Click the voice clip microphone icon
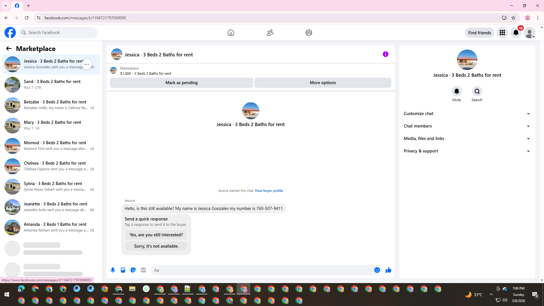The height and width of the screenshot is (306, 544). [113, 270]
